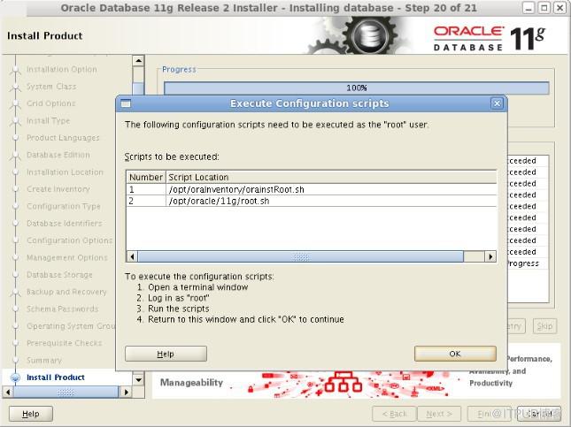Click the script table horizontal scrollbar thumb
Image resolution: width=571 pixels, height=427 pixels.
(x=301, y=256)
